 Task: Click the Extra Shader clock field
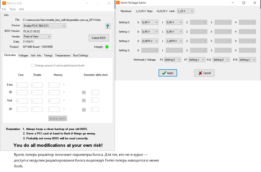pyautogui.click(x=37, y=85)
